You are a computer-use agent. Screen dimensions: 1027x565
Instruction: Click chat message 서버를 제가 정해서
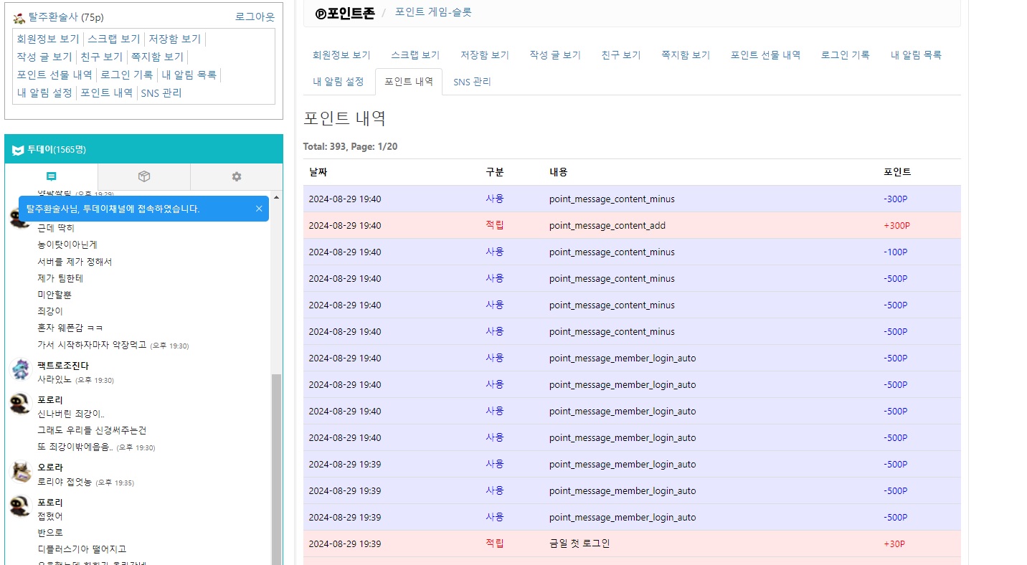(75, 262)
